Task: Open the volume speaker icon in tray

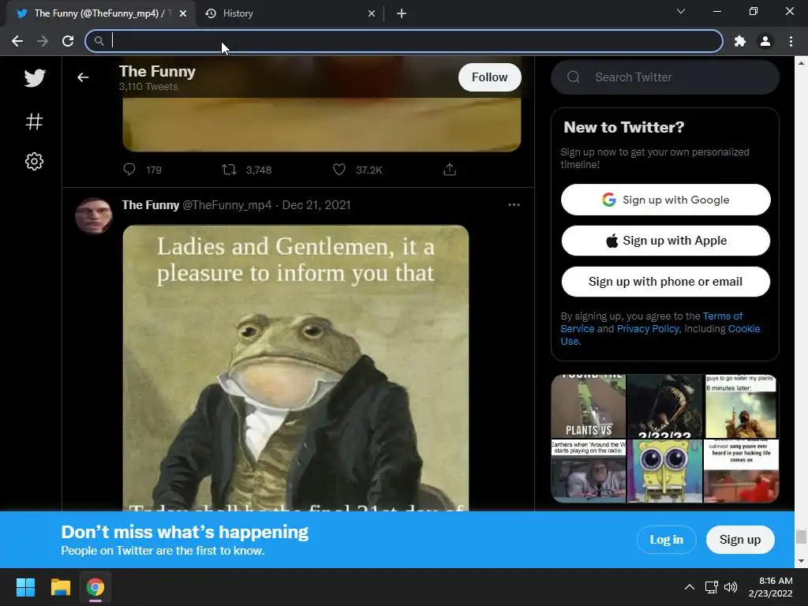Action: click(731, 587)
